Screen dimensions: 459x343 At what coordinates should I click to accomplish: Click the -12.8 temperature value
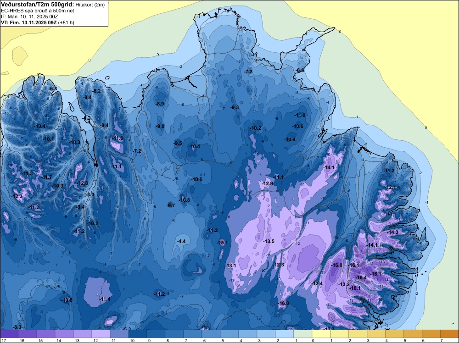click(82, 183)
